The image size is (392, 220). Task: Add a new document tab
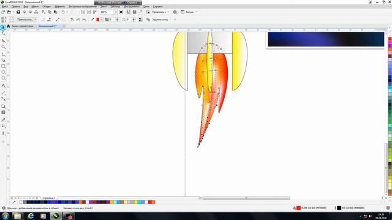pyautogui.click(x=64, y=26)
